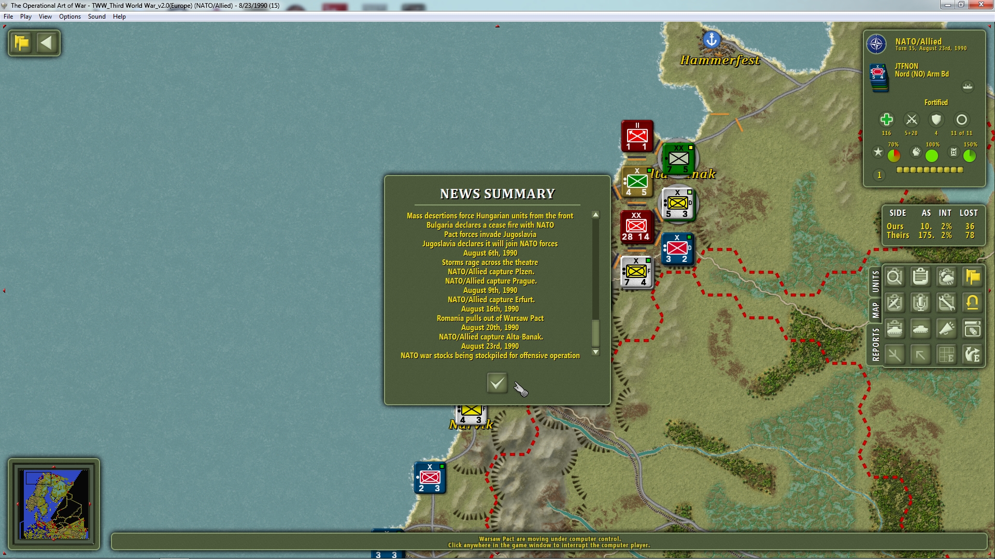The image size is (995, 559).
Task: Open the wrench clipboard report
Action: [946, 303]
